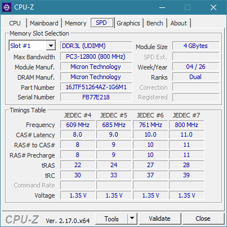Minimize the CPU-Z window

162,7
